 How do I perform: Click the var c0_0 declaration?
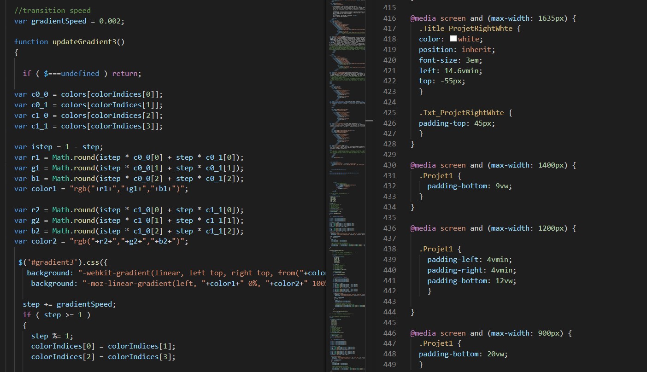(x=88, y=95)
